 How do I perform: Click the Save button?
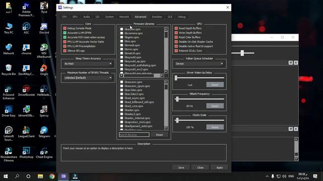click(x=181, y=167)
